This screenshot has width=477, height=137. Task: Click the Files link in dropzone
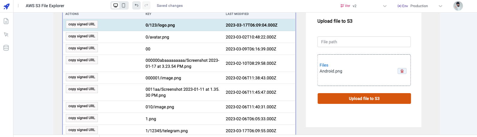click(324, 65)
